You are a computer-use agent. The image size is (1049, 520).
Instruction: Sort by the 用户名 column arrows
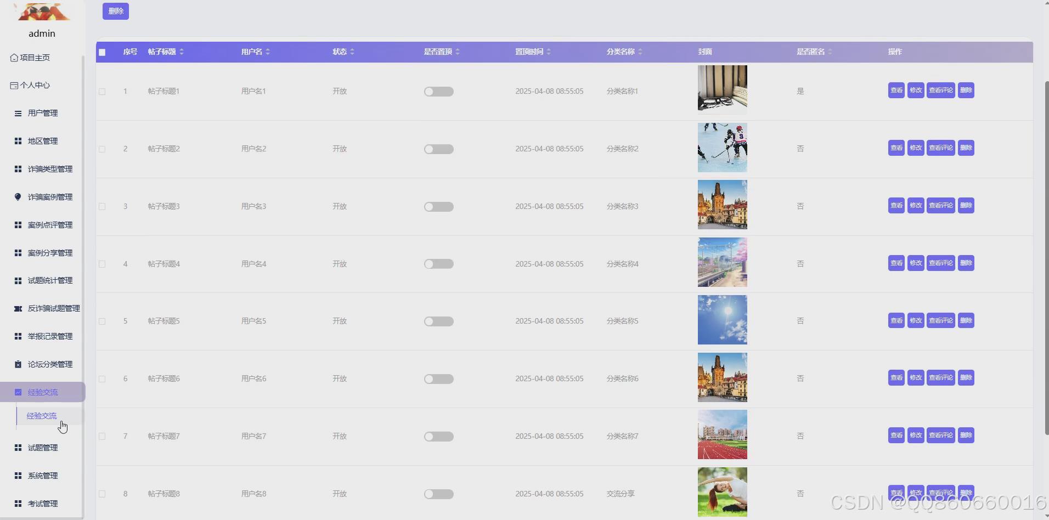pos(268,52)
